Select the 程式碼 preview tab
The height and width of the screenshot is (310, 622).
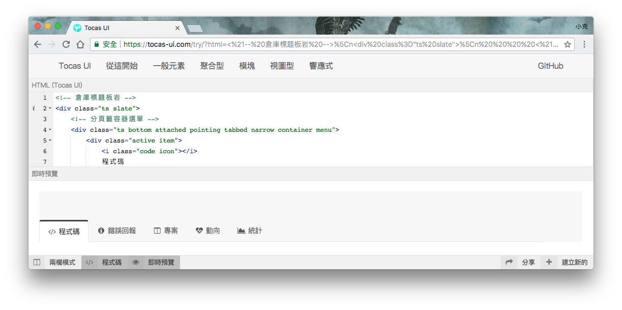[64, 231]
